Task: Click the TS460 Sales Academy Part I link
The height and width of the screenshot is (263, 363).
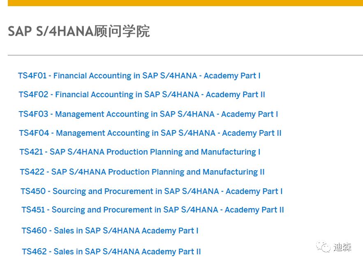Action: pyautogui.click(x=110, y=231)
